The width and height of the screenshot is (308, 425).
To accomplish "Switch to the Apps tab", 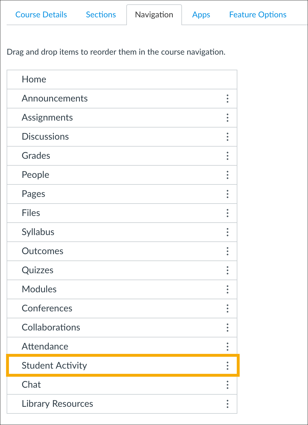I will [201, 15].
